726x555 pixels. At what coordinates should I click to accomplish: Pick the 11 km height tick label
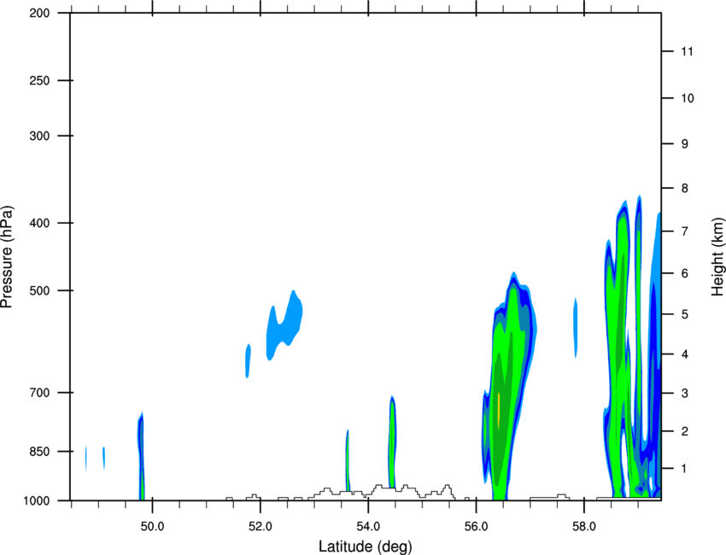pyautogui.click(x=687, y=51)
